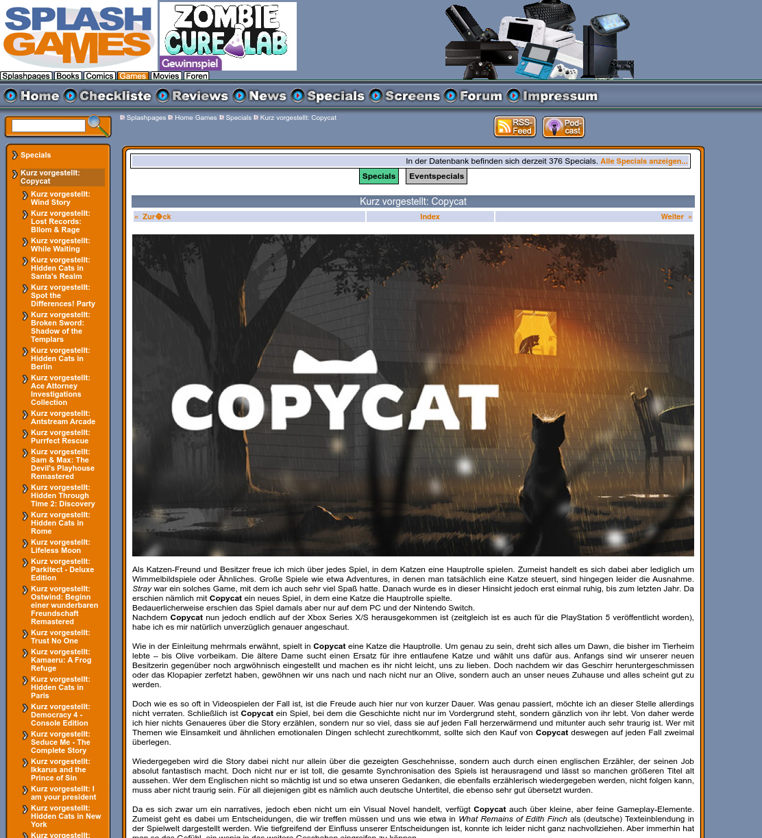The width and height of the screenshot is (762, 838).
Task: Open sidebar item Hidden Cats in Rome
Action: pos(60,523)
